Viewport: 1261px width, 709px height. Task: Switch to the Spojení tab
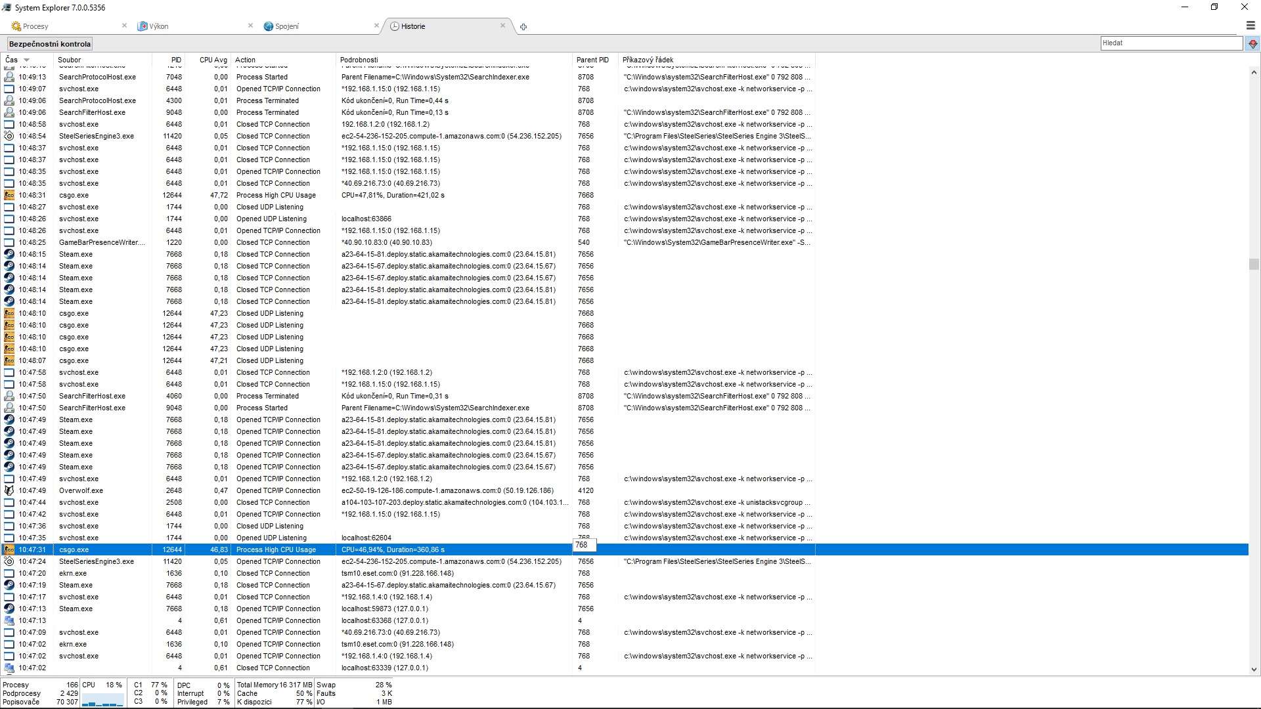pos(286,26)
